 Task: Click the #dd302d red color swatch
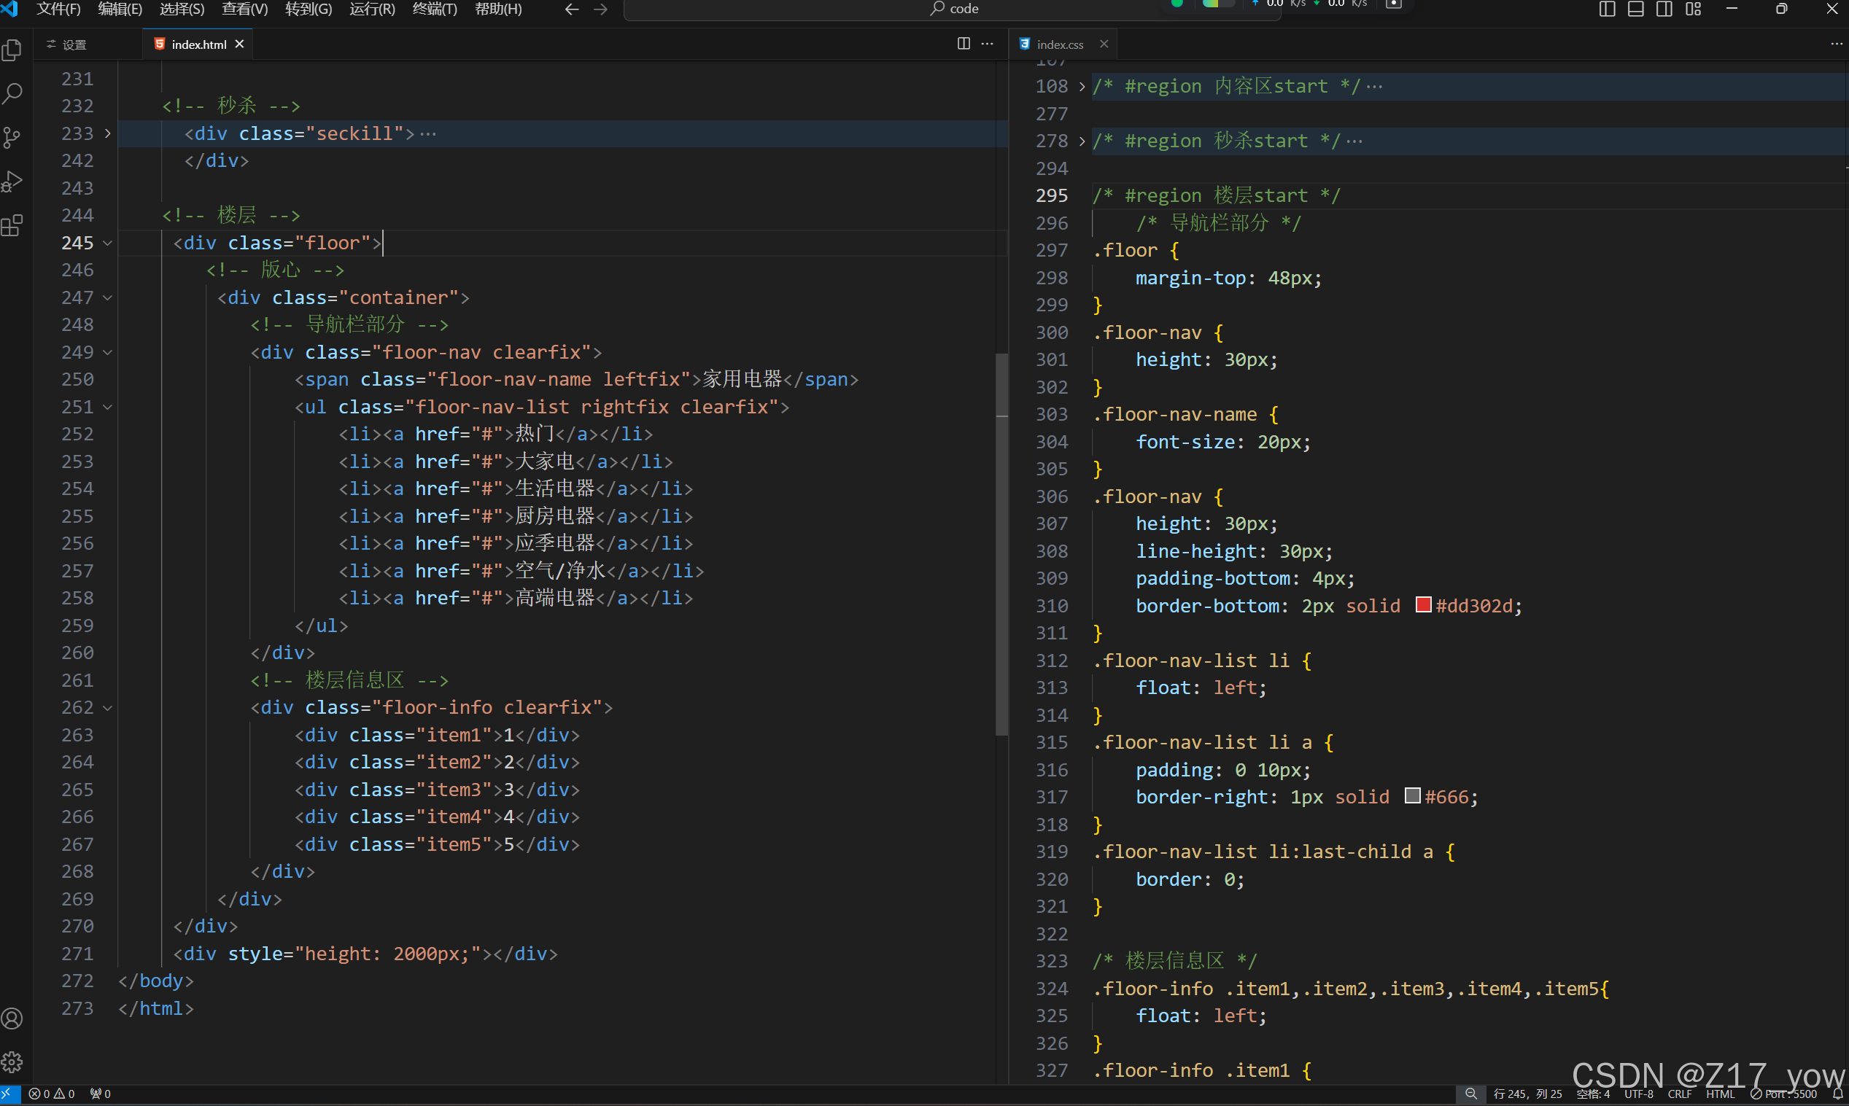point(1422,604)
